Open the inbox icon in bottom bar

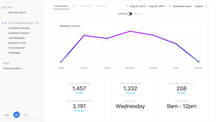[7, 115]
